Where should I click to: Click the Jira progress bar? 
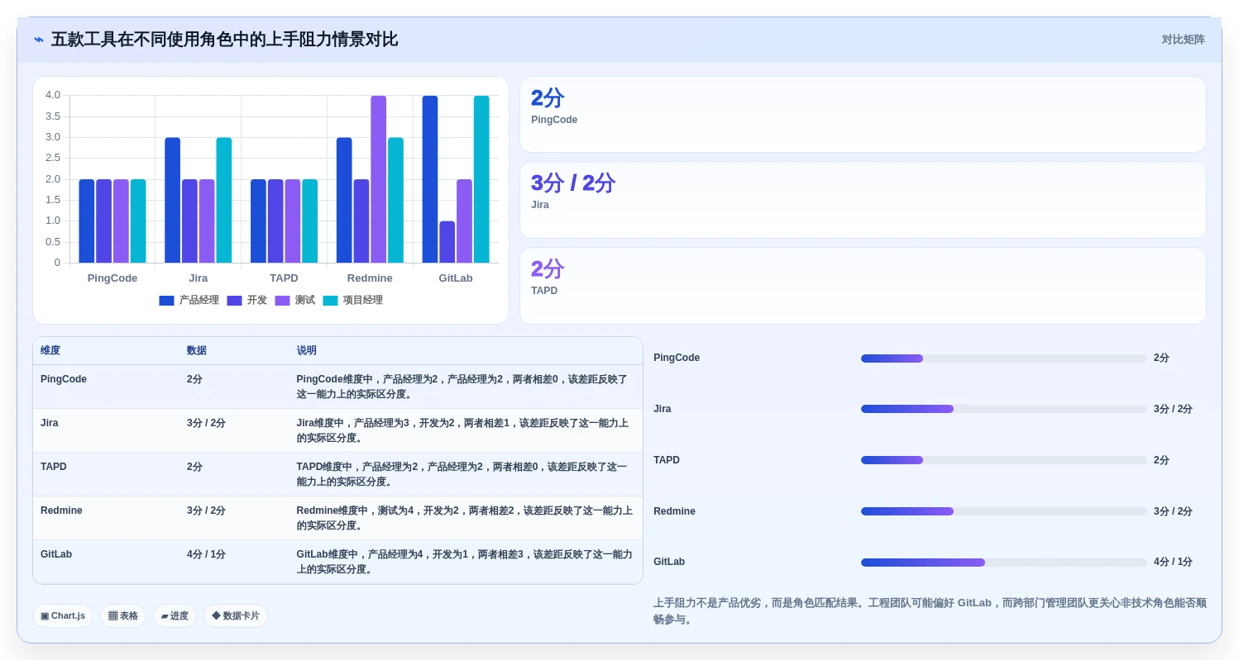tap(1003, 409)
